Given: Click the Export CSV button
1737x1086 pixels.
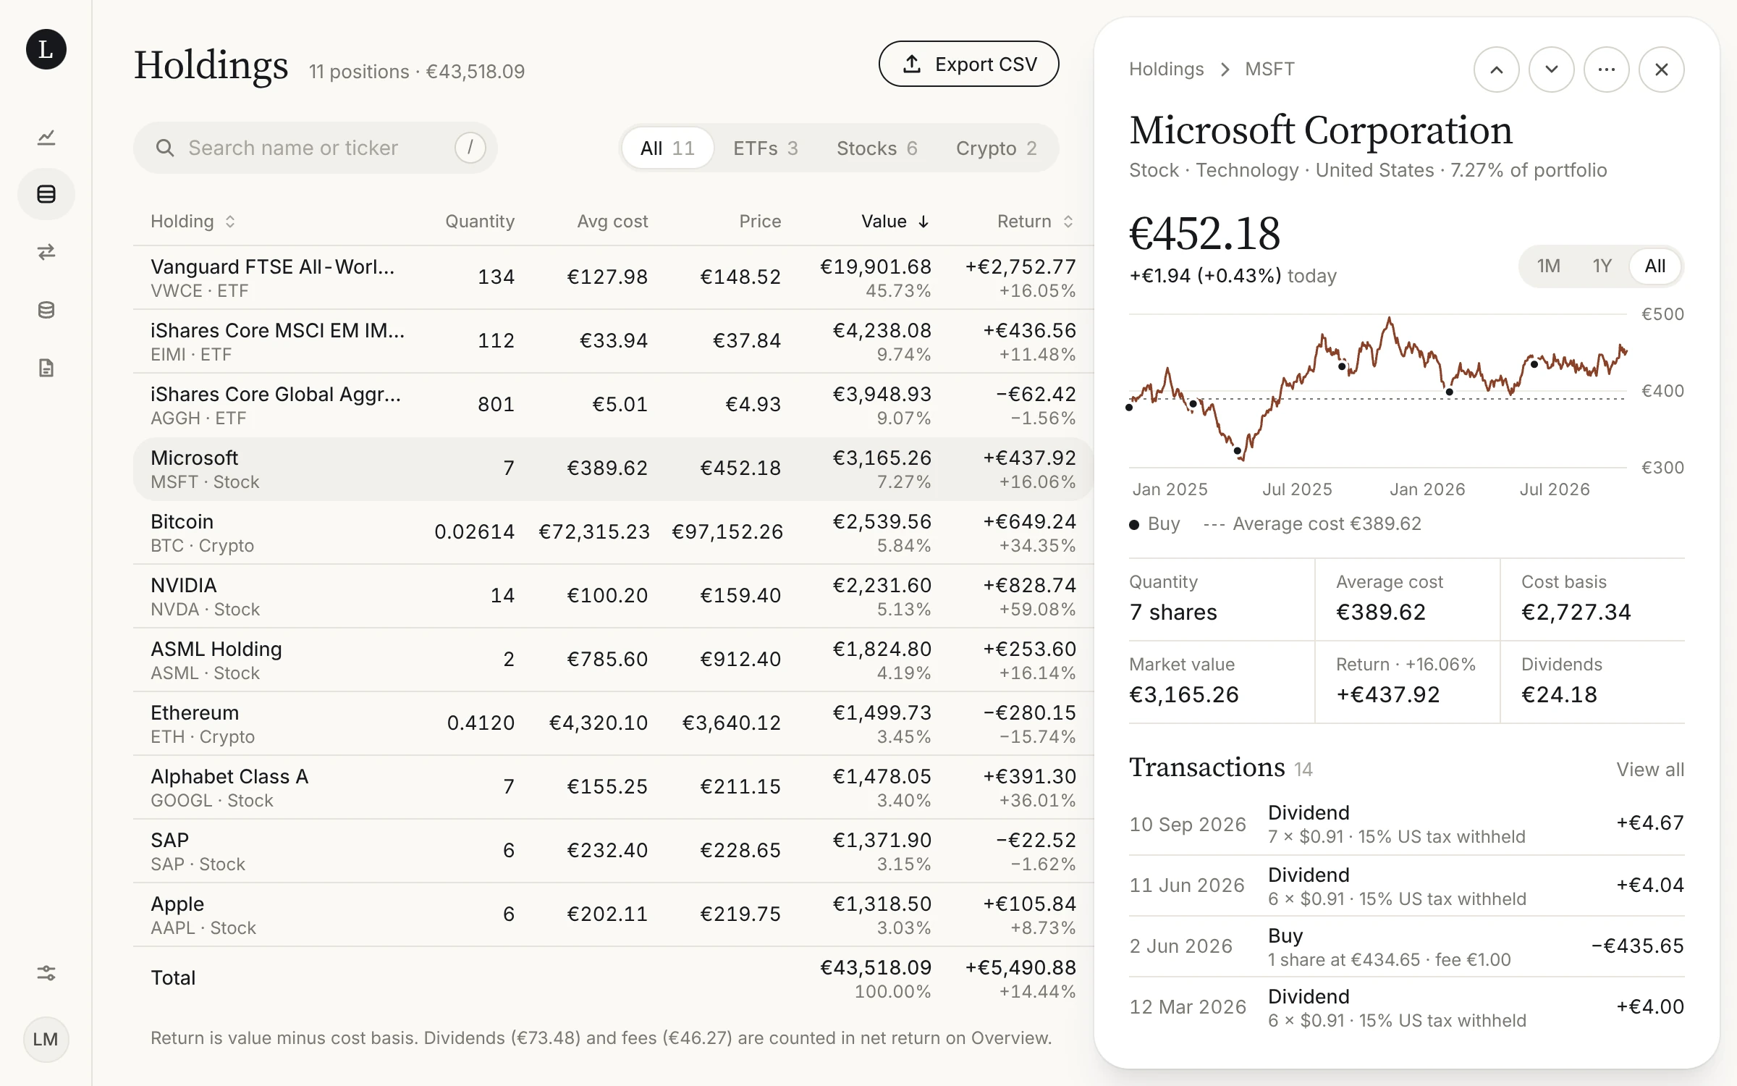Looking at the screenshot, I should point(969,64).
